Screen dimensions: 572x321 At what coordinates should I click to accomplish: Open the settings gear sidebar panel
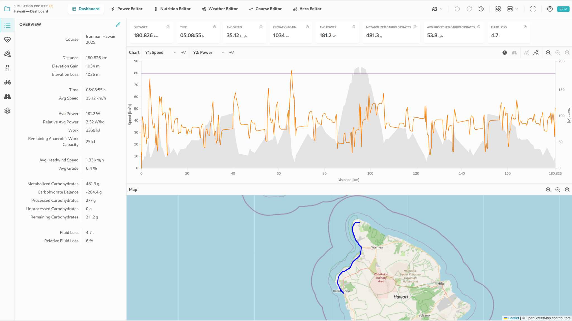pyautogui.click(x=8, y=111)
